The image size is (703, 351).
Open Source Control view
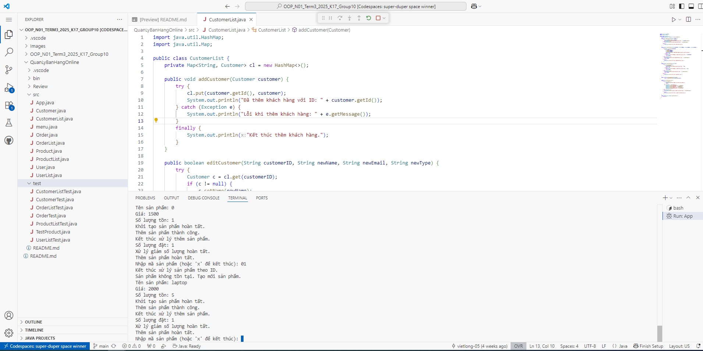coord(9,70)
